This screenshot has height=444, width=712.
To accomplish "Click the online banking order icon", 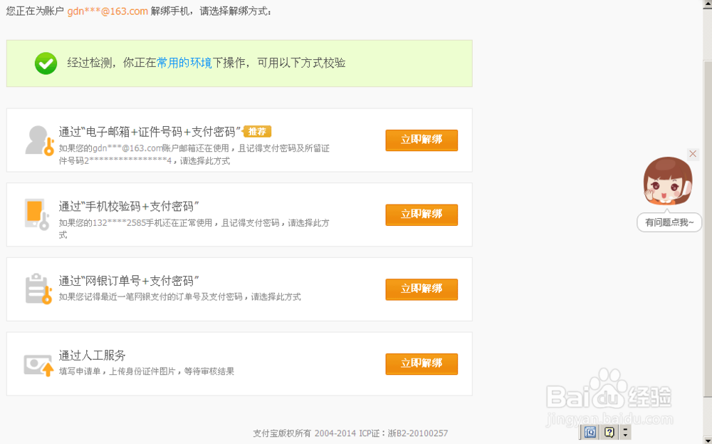I will (x=38, y=289).
